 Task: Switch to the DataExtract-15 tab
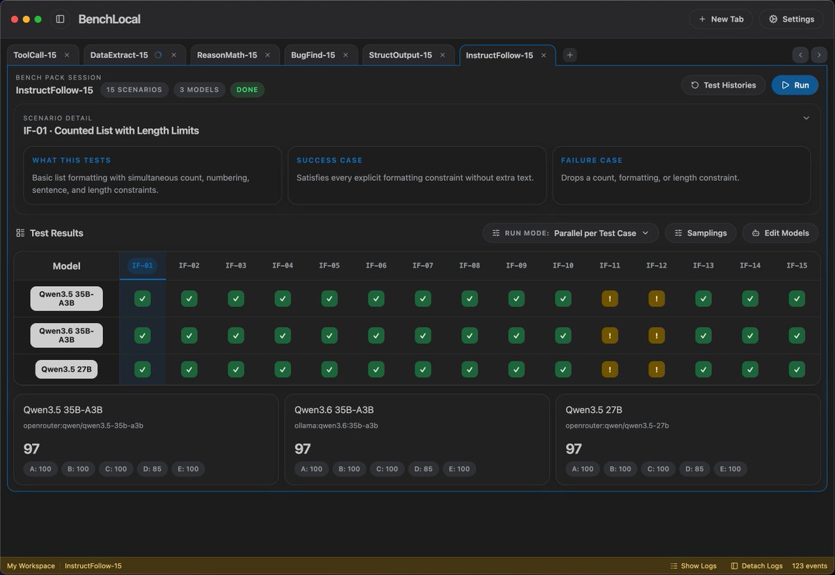[119, 55]
